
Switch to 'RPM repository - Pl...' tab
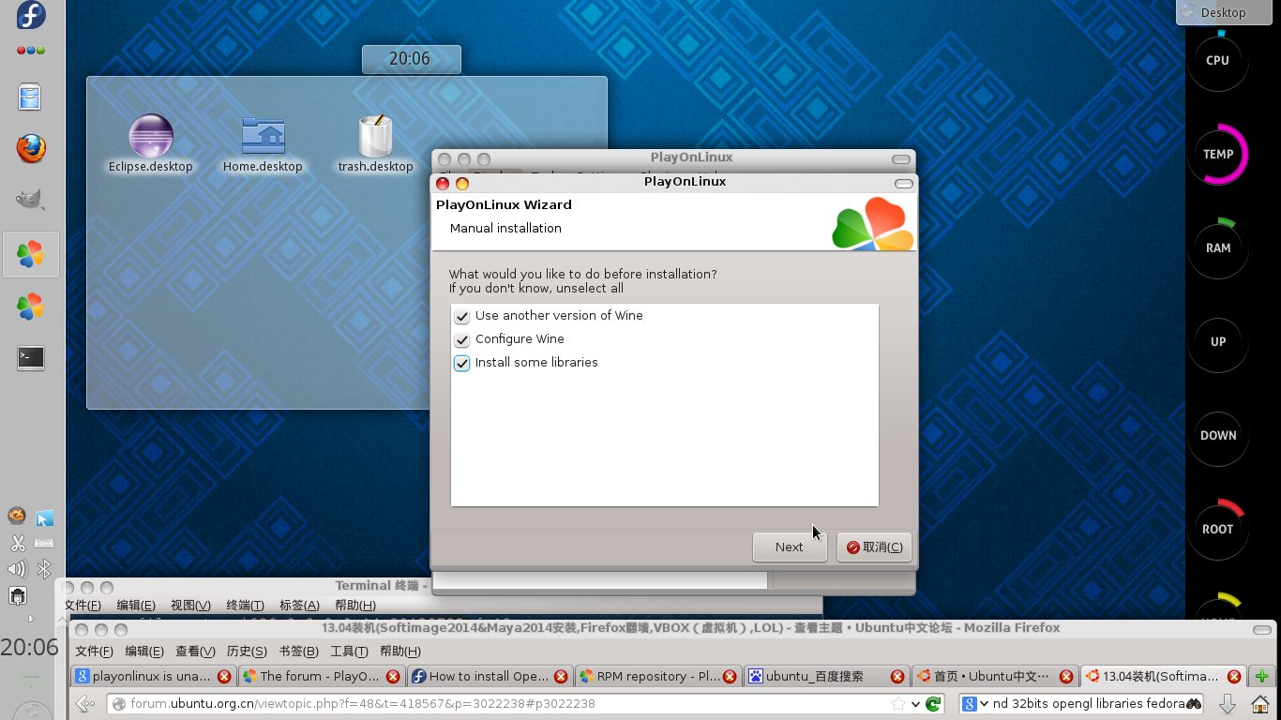point(658,676)
